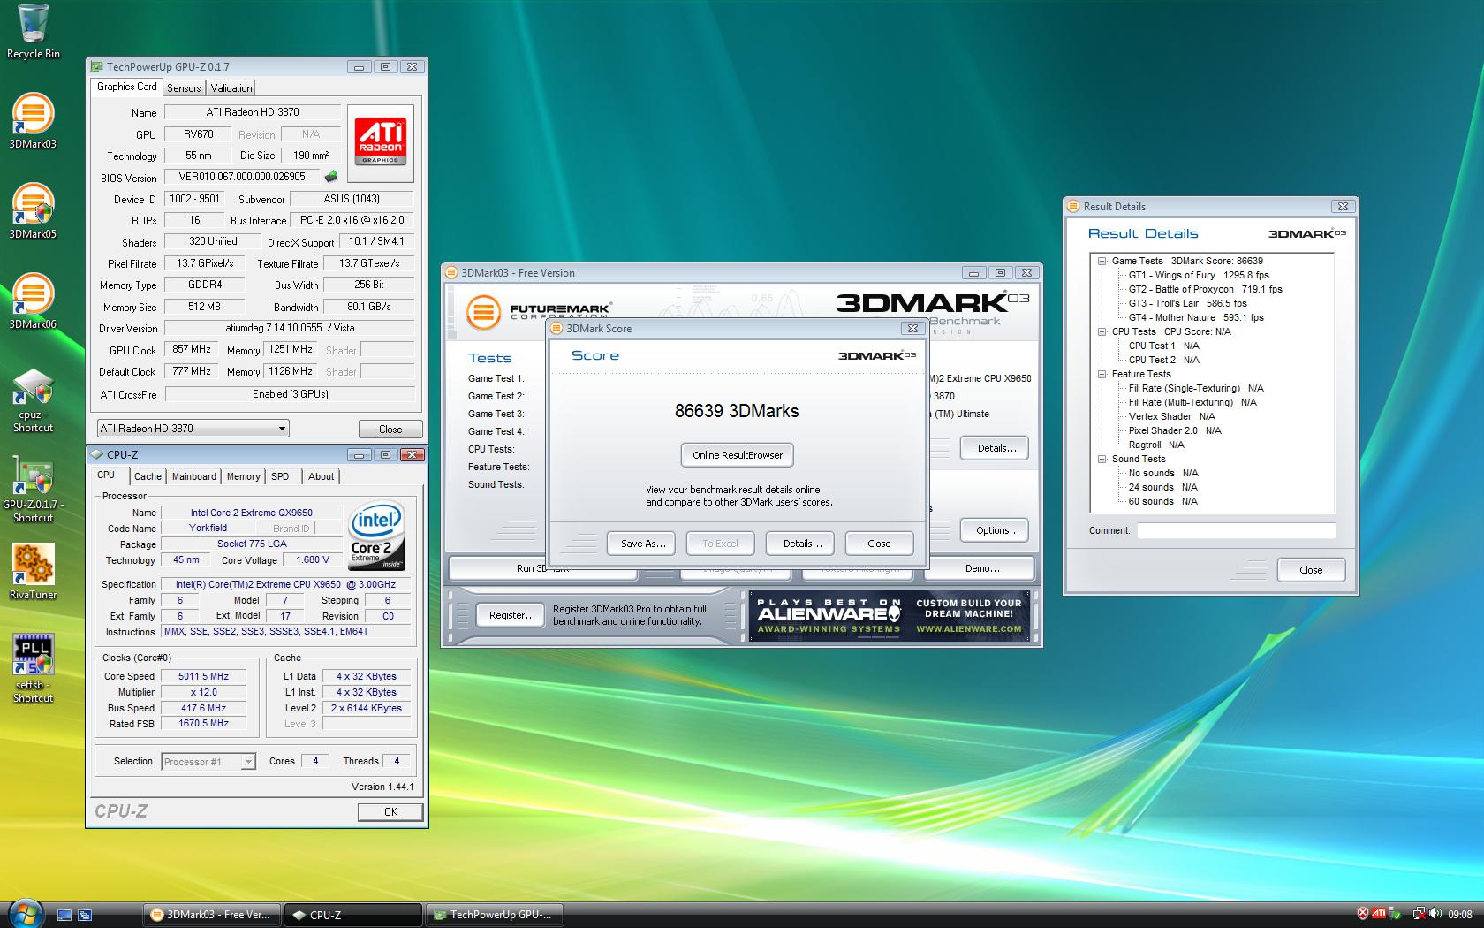
Task: Click the 3DMark Score dialog title icon
Action: tap(557, 328)
